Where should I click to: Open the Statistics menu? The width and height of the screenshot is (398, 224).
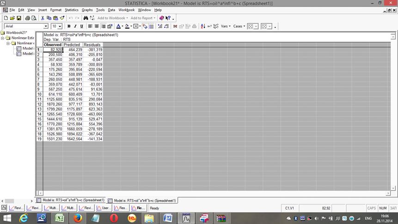pyautogui.click(x=71, y=10)
